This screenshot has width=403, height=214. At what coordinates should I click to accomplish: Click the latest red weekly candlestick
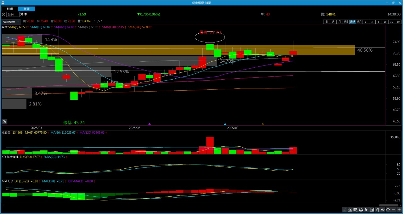point(293,53)
